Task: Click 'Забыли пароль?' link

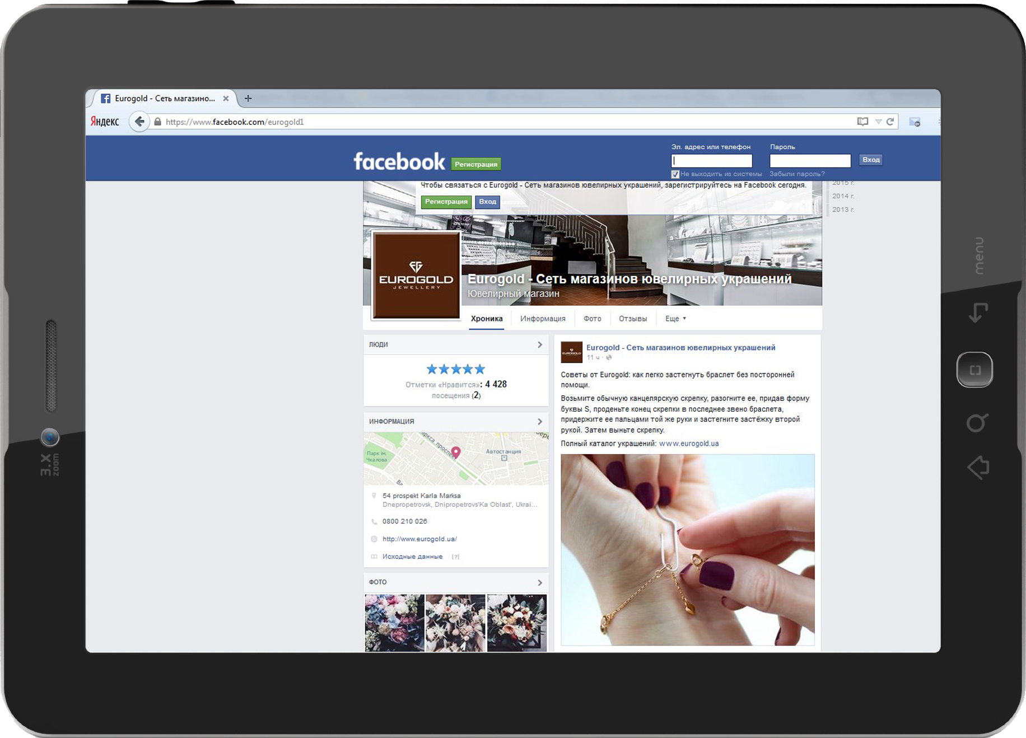Action: (x=797, y=174)
